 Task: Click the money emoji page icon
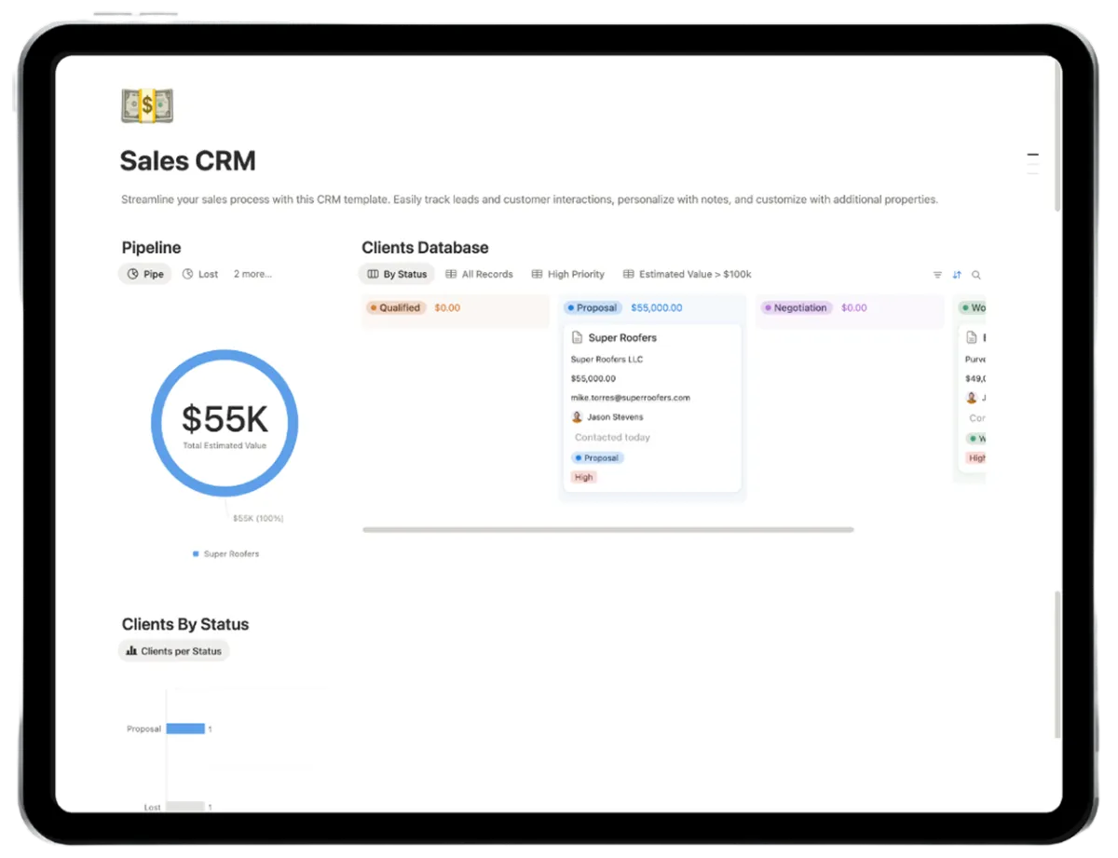click(x=147, y=106)
